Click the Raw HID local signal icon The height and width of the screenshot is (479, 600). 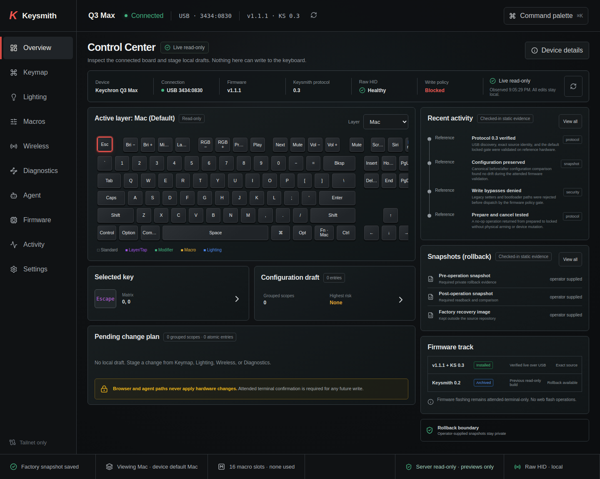coord(517,467)
